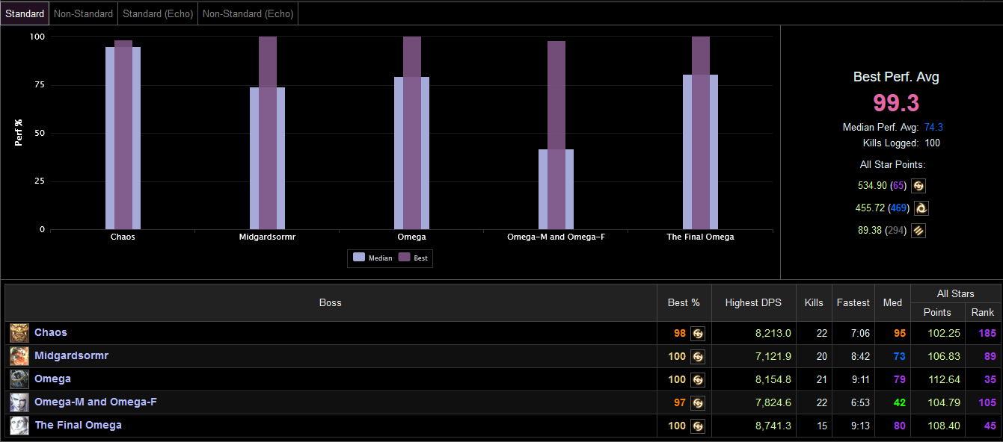
Task: Toggle the Median series in chart legend
Action: point(372,258)
